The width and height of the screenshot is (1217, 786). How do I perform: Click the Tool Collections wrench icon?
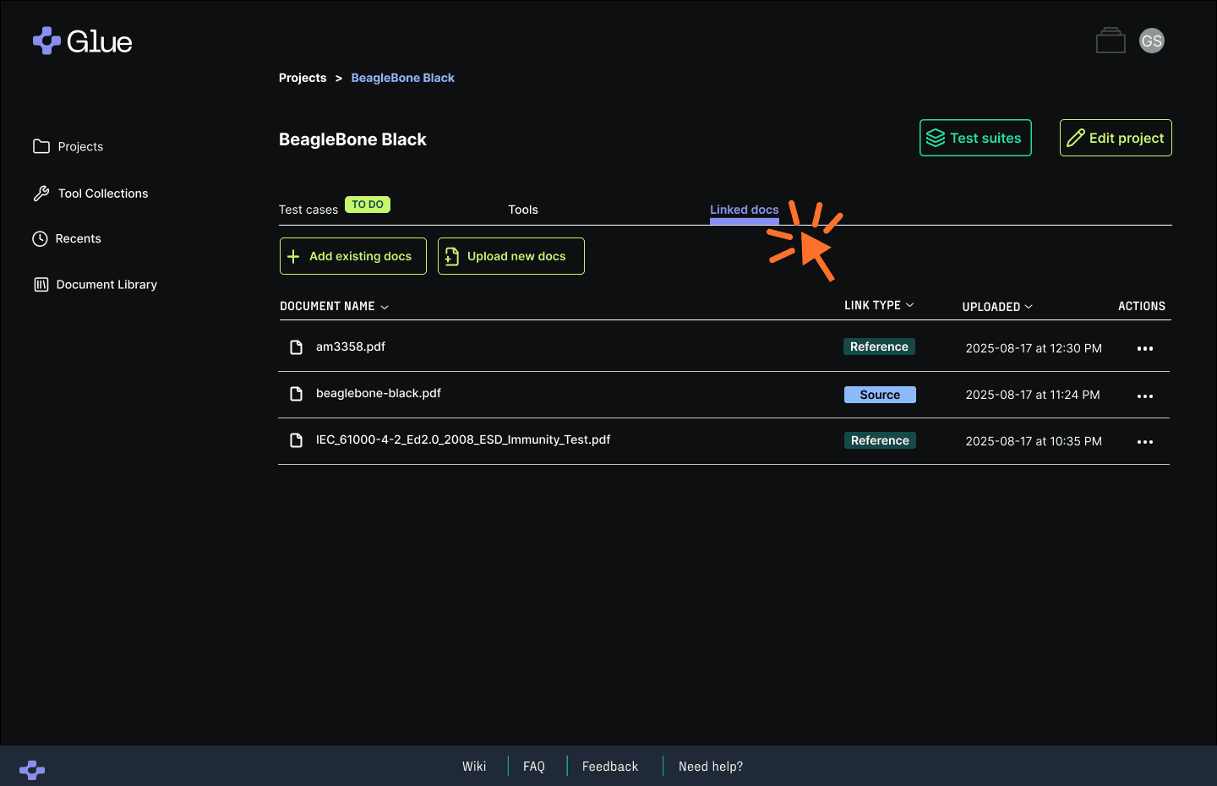(x=41, y=194)
